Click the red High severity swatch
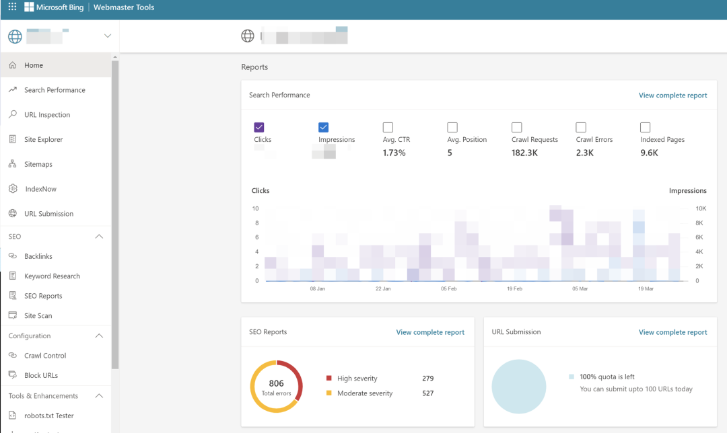 pyautogui.click(x=329, y=379)
